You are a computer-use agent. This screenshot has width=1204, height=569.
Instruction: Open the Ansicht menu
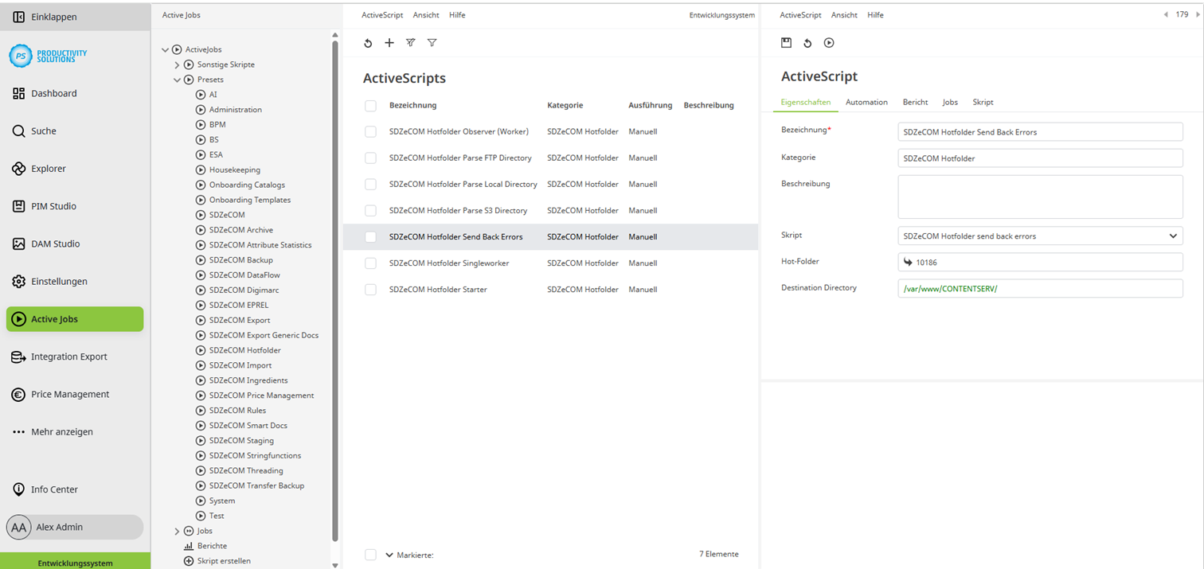tap(426, 14)
